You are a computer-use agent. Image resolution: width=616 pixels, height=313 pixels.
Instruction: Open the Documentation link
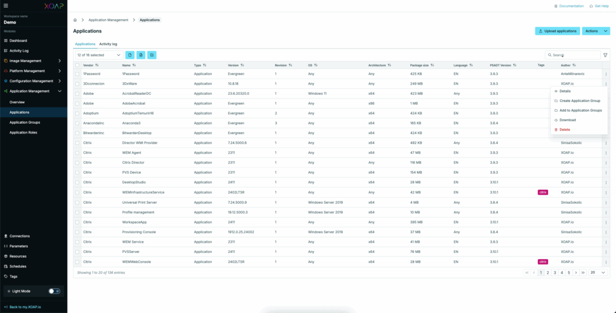coord(568,6)
